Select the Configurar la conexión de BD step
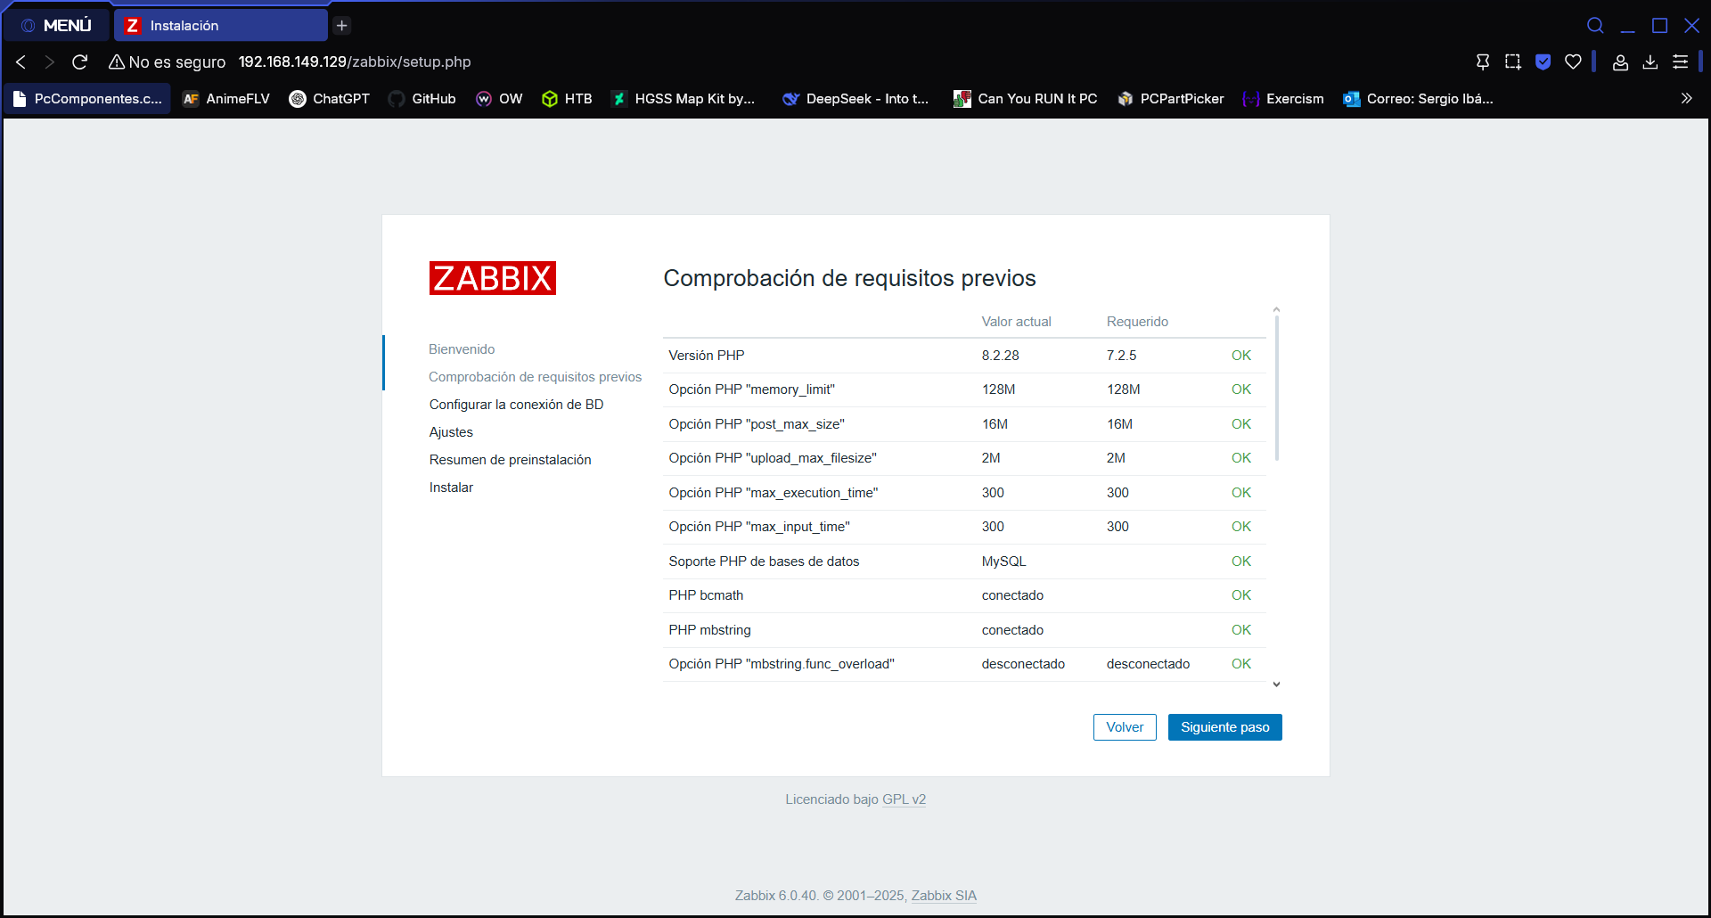This screenshot has width=1711, height=918. [x=516, y=404]
